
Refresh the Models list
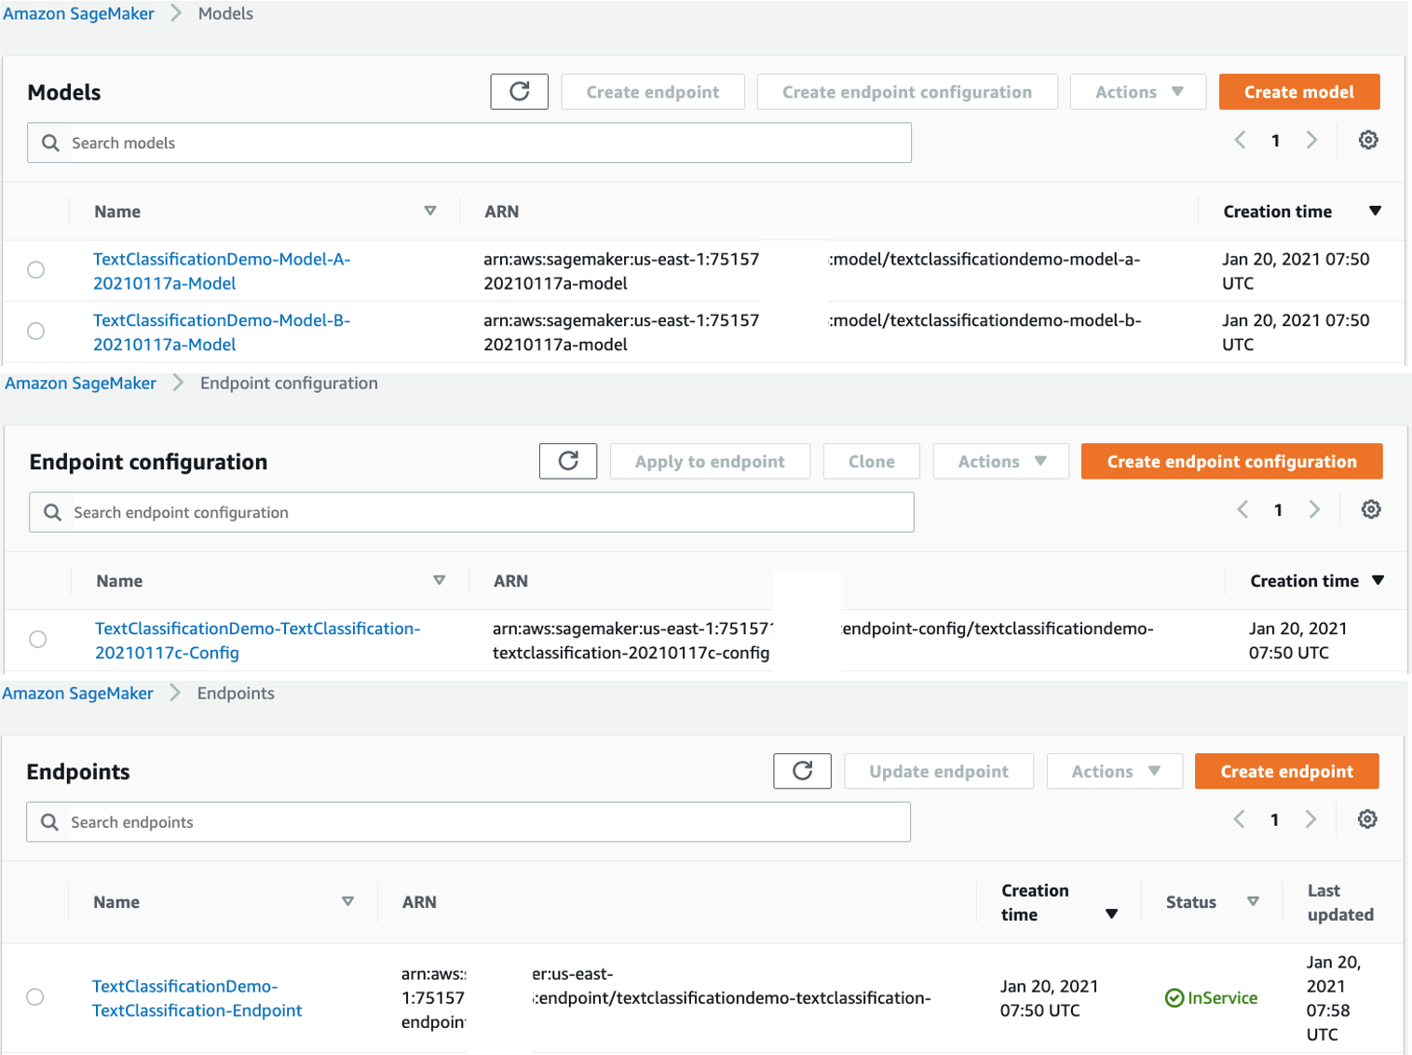[520, 91]
